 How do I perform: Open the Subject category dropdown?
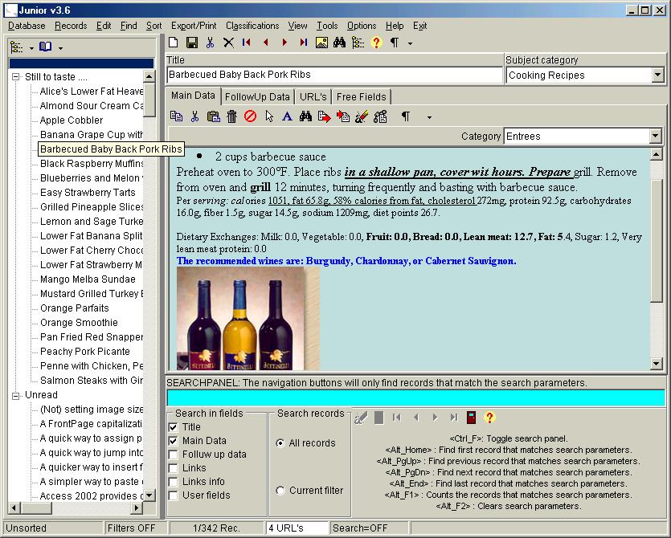pyautogui.click(x=657, y=74)
